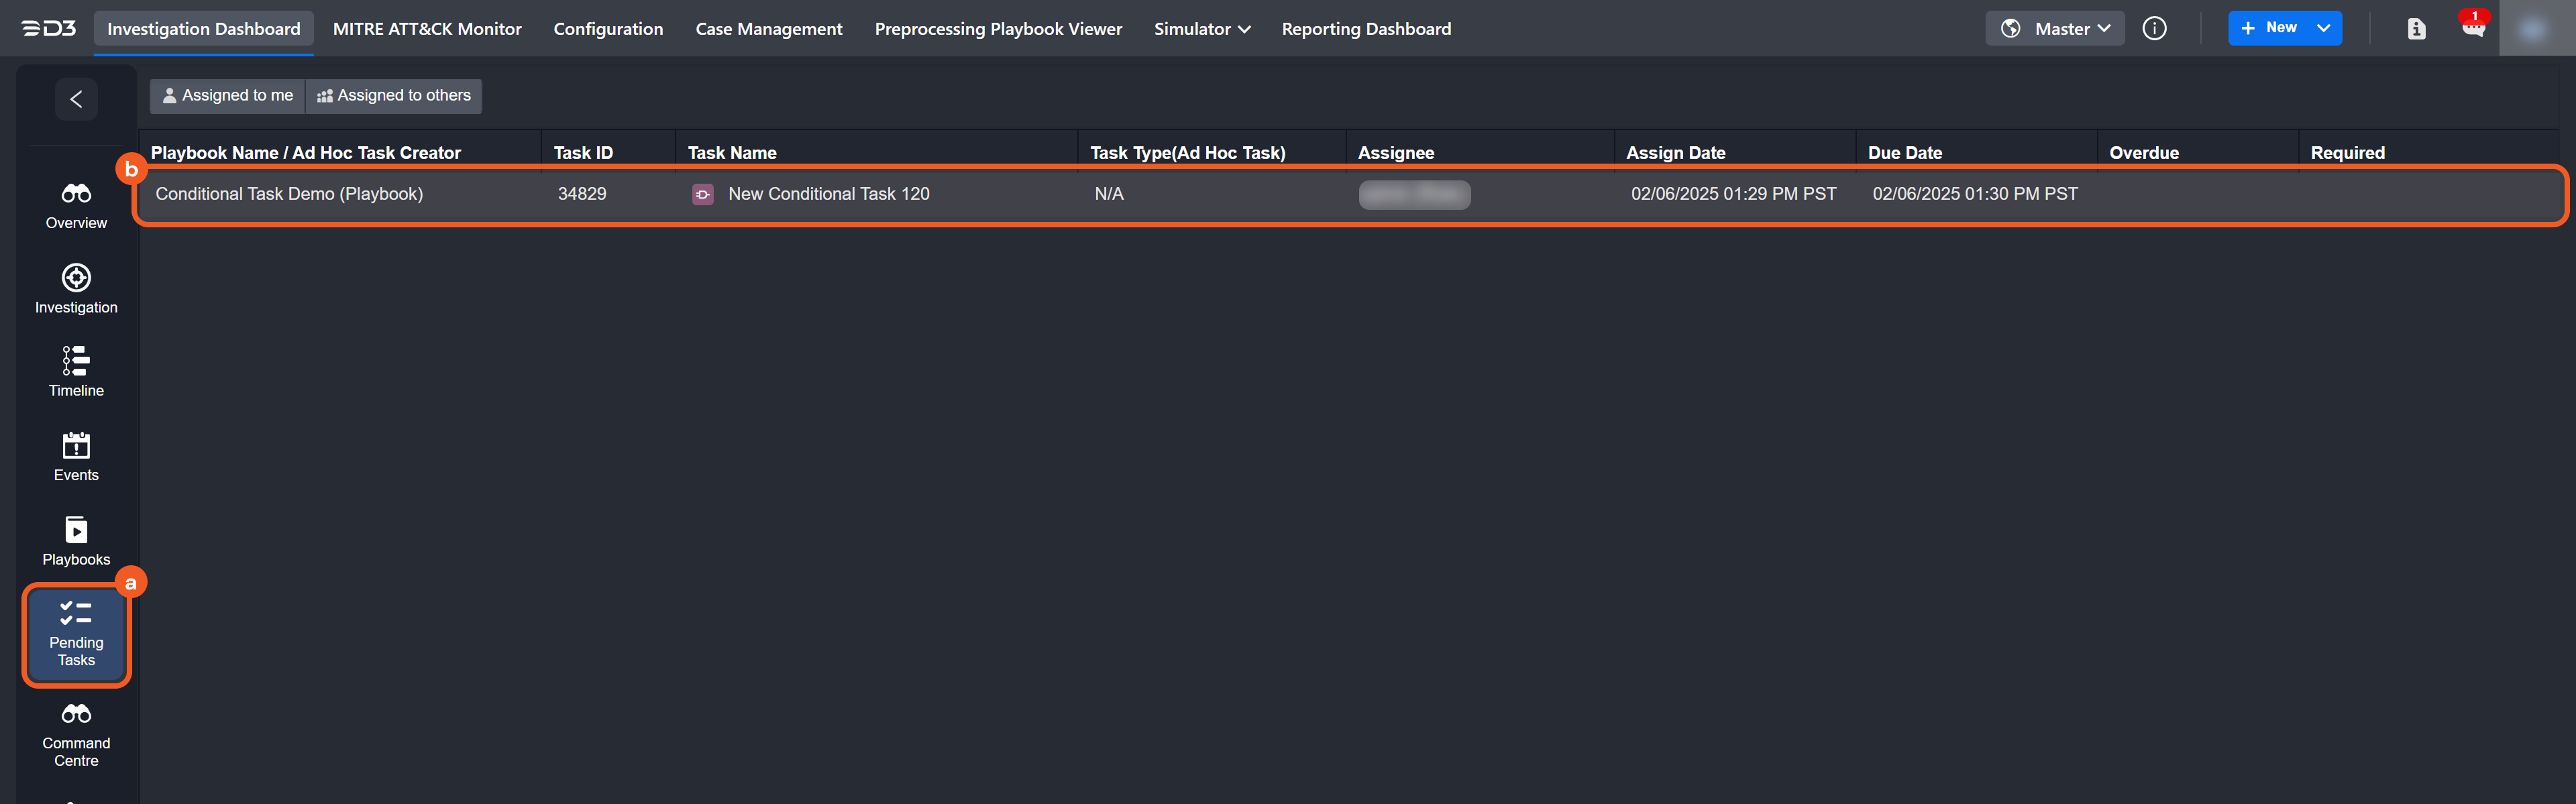
Task: Toggle the Assigned to others filter
Action: [394, 95]
